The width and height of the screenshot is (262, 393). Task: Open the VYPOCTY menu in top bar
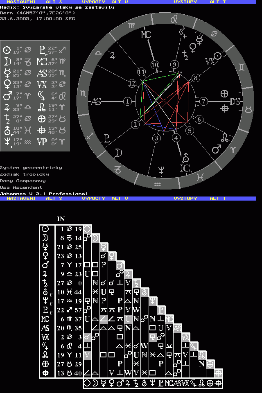(94, 2)
